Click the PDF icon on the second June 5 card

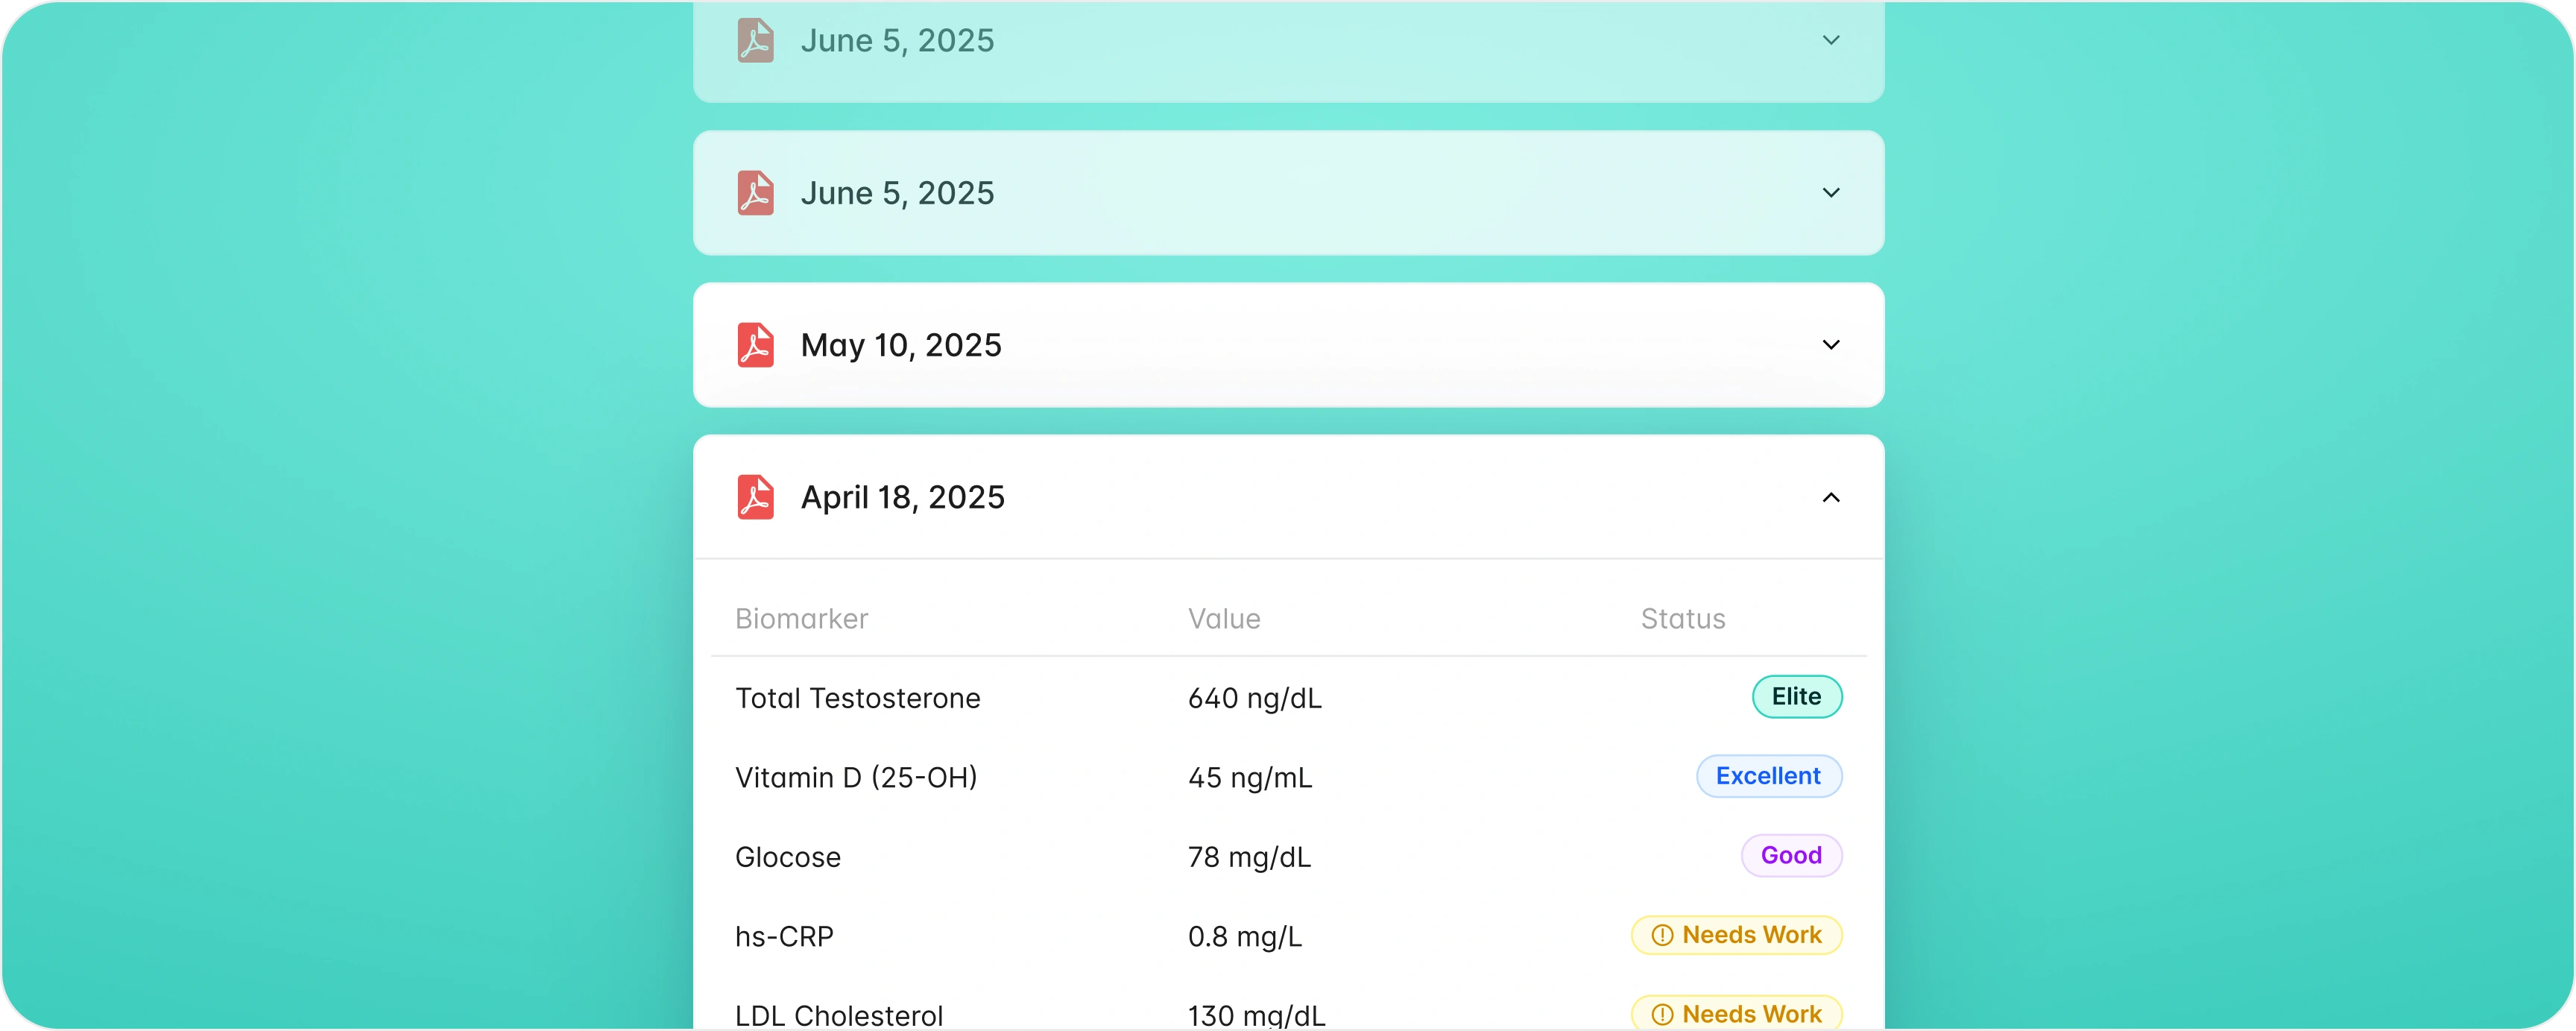click(x=755, y=193)
